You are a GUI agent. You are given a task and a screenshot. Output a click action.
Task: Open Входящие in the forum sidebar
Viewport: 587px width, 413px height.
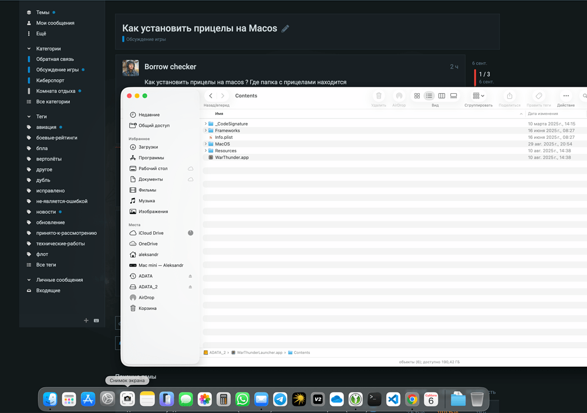pyautogui.click(x=48, y=291)
